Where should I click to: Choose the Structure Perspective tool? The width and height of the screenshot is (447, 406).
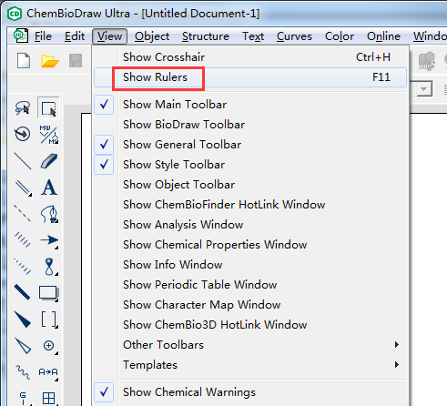pos(23,134)
